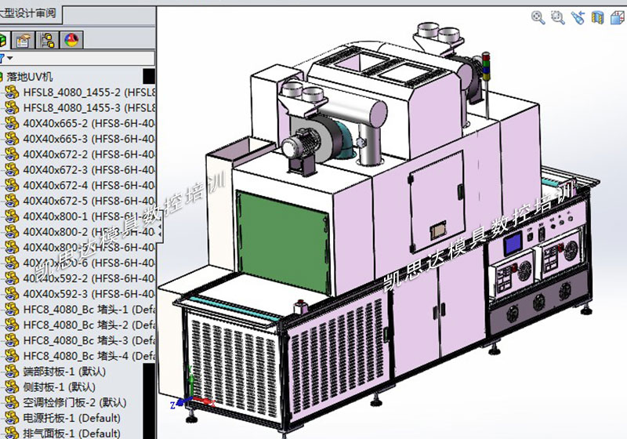Activate the Section View icon
The width and height of the screenshot is (627, 439).
(x=598, y=16)
